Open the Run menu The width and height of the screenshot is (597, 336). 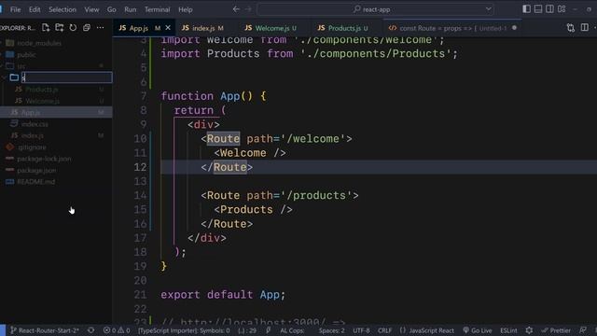[x=131, y=9]
